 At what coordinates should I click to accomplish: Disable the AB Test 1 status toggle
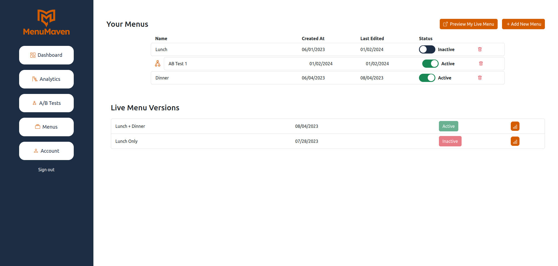click(430, 64)
